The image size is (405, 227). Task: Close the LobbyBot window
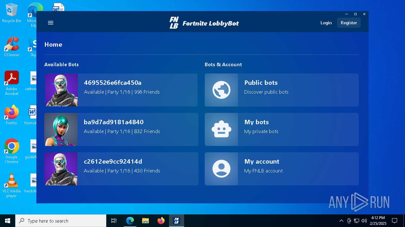pos(364,14)
